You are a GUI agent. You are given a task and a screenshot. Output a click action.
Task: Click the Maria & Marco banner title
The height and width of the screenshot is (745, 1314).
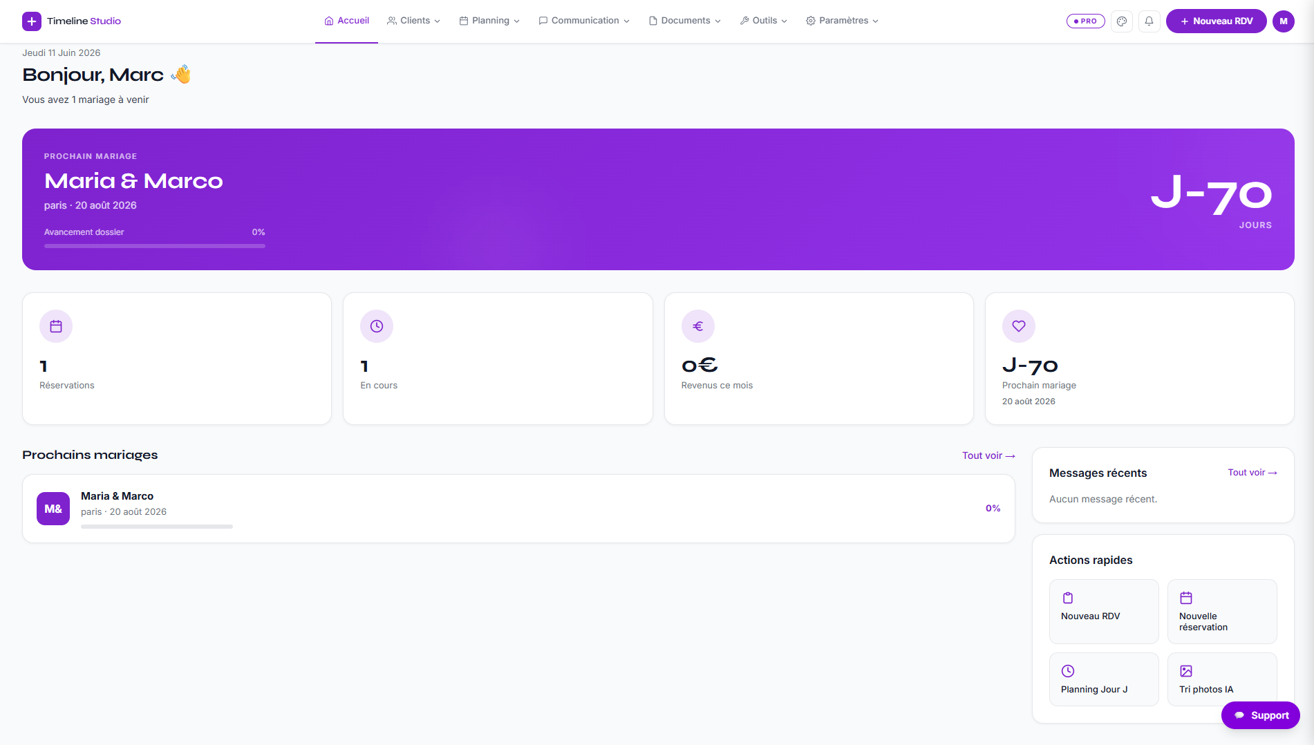(133, 181)
